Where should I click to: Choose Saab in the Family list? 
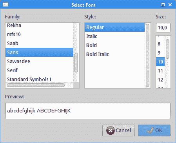click(39, 43)
